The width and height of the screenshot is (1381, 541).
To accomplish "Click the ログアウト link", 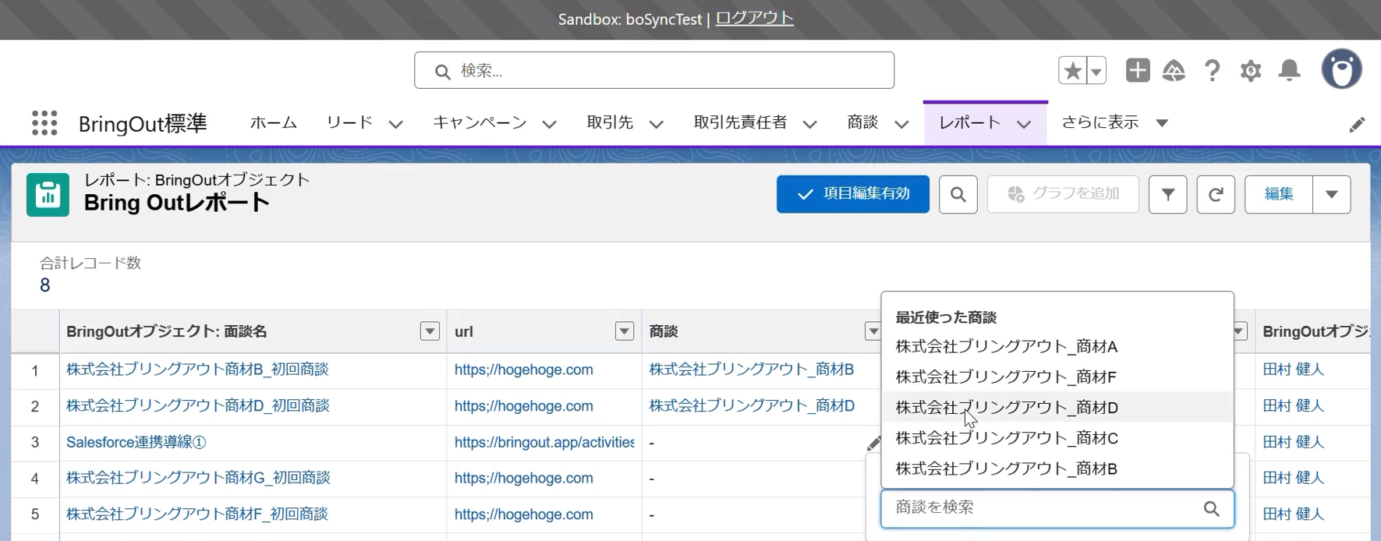I will coord(755,19).
